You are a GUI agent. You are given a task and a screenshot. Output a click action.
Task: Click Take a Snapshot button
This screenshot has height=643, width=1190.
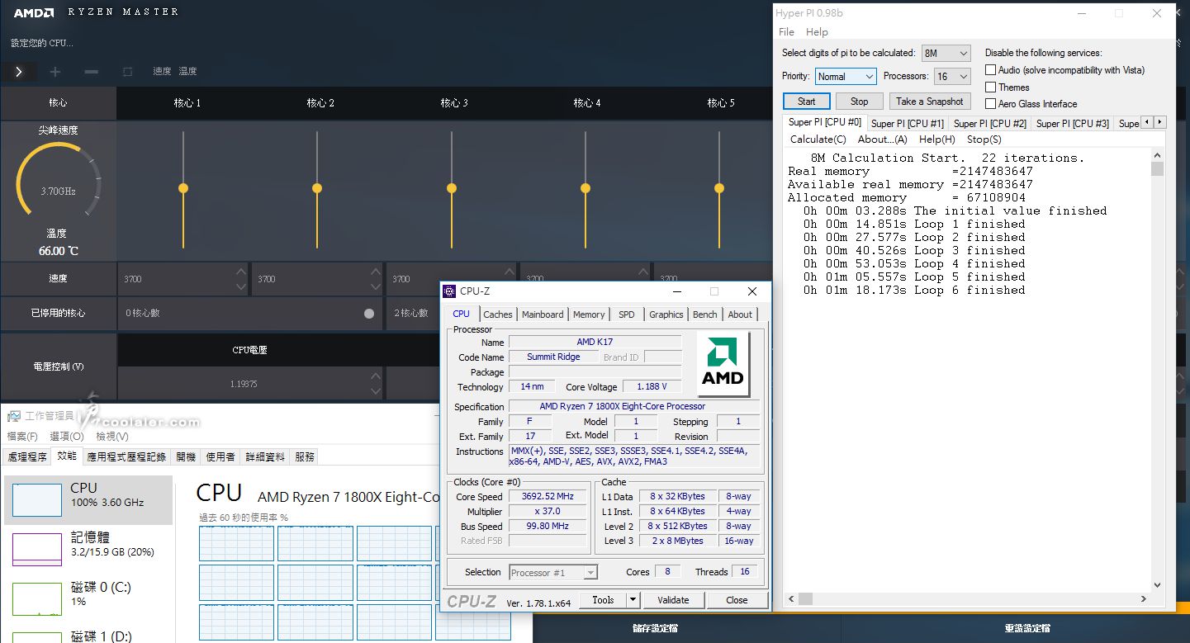[x=929, y=102]
